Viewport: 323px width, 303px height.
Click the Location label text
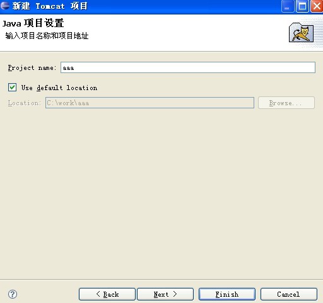point(25,103)
